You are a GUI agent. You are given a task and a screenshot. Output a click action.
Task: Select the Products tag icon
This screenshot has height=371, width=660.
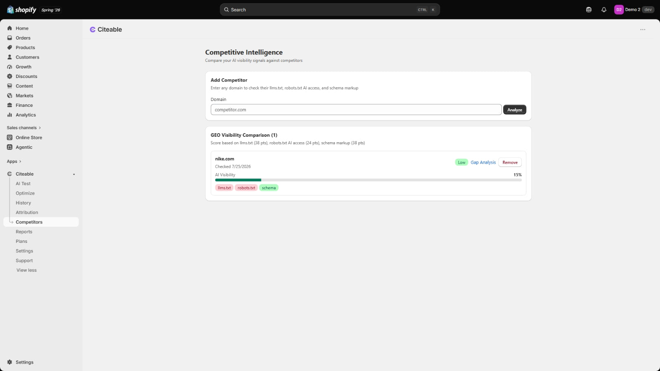pos(9,47)
